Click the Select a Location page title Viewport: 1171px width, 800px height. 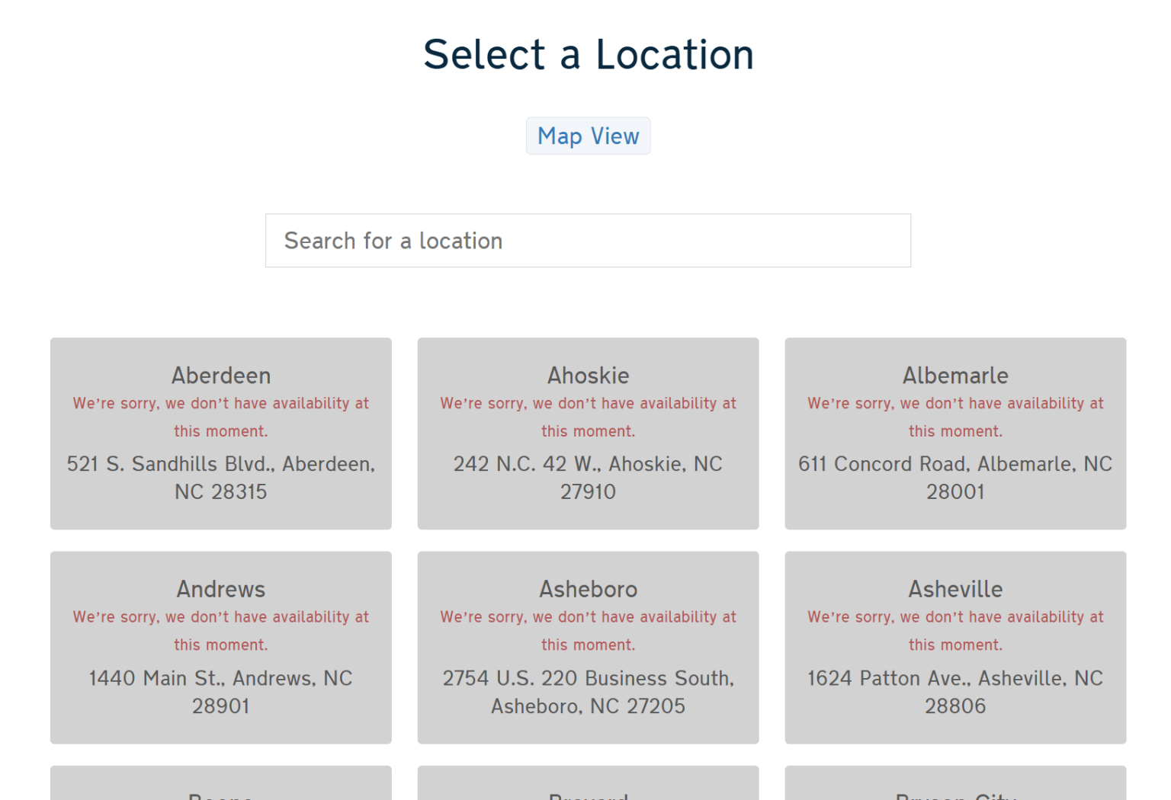pos(588,54)
